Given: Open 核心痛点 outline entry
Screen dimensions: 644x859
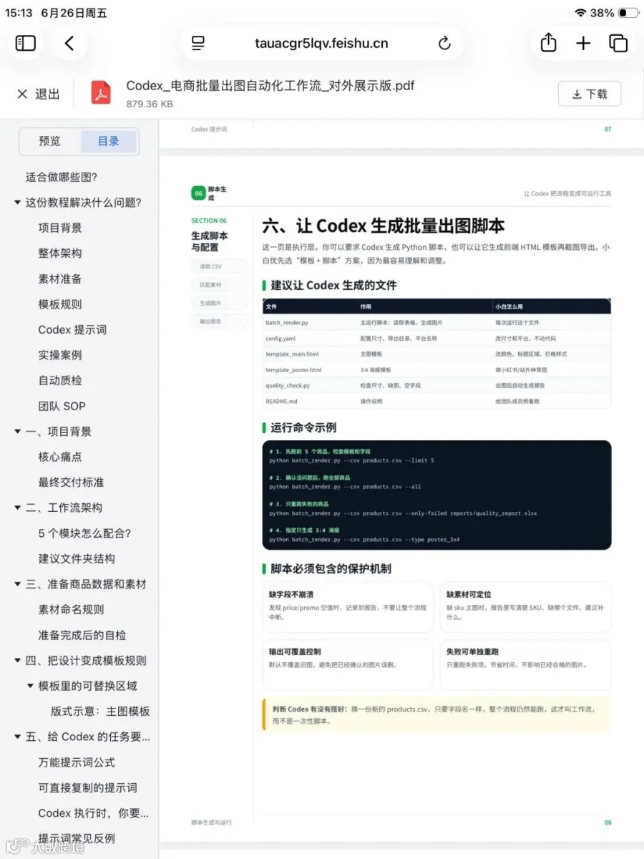Looking at the screenshot, I should coord(60,457).
